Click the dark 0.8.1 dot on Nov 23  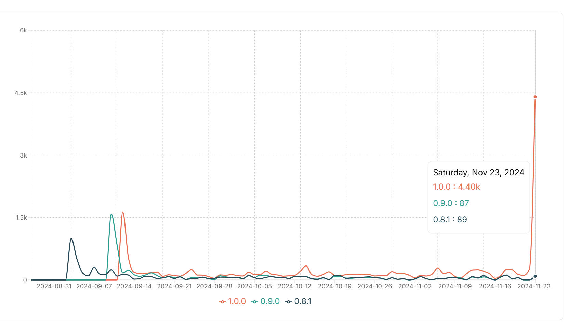tap(535, 276)
